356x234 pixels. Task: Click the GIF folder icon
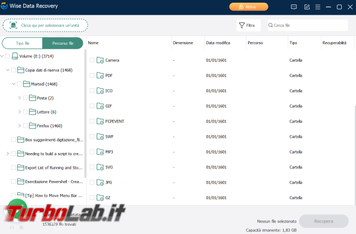(x=100, y=106)
